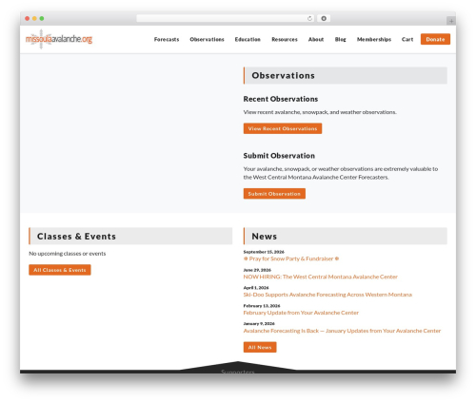Open February Update from Your Avalanche Center
The width and height of the screenshot is (476, 402).
pyautogui.click(x=301, y=313)
